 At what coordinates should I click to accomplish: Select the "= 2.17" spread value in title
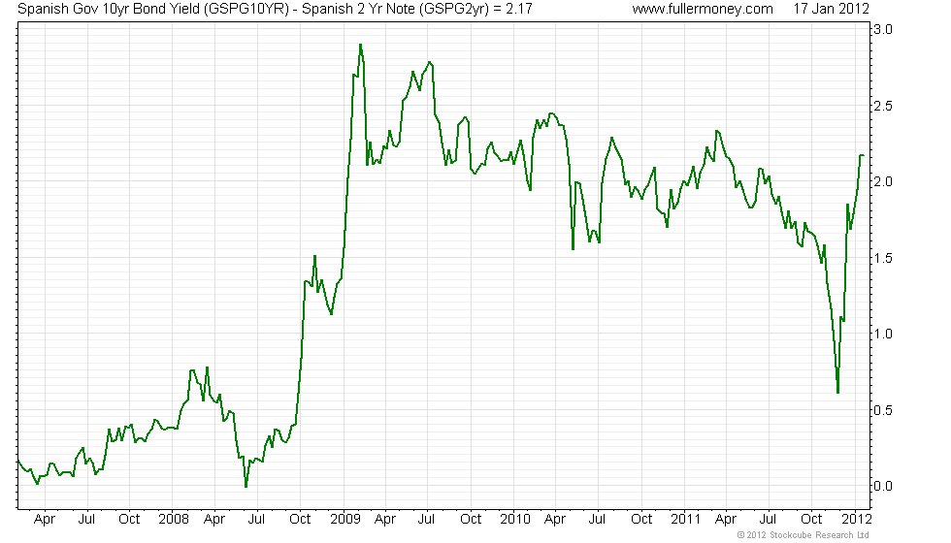[513, 9]
